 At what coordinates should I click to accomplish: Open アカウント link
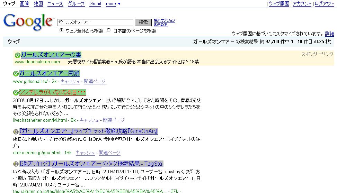click(302, 4)
